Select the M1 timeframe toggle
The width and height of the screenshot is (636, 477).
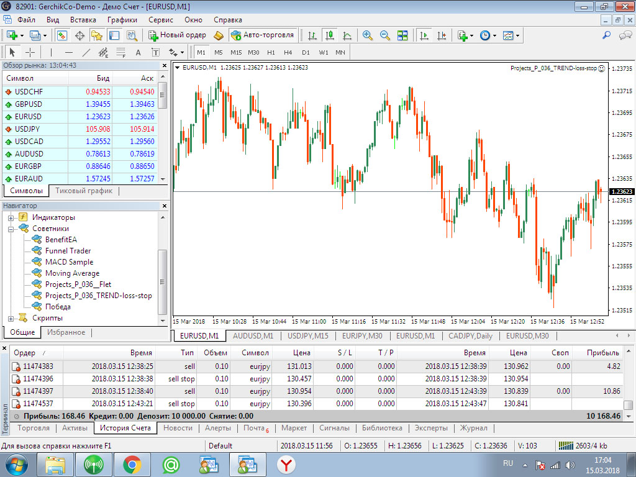pyautogui.click(x=201, y=52)
